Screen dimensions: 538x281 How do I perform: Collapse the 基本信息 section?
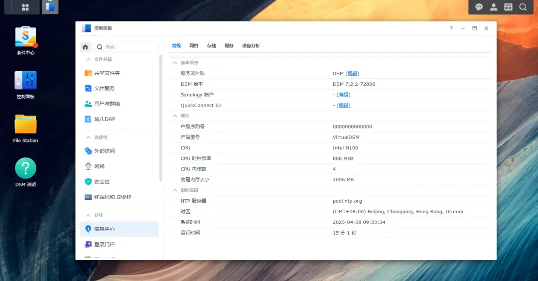tap(175, 62)
